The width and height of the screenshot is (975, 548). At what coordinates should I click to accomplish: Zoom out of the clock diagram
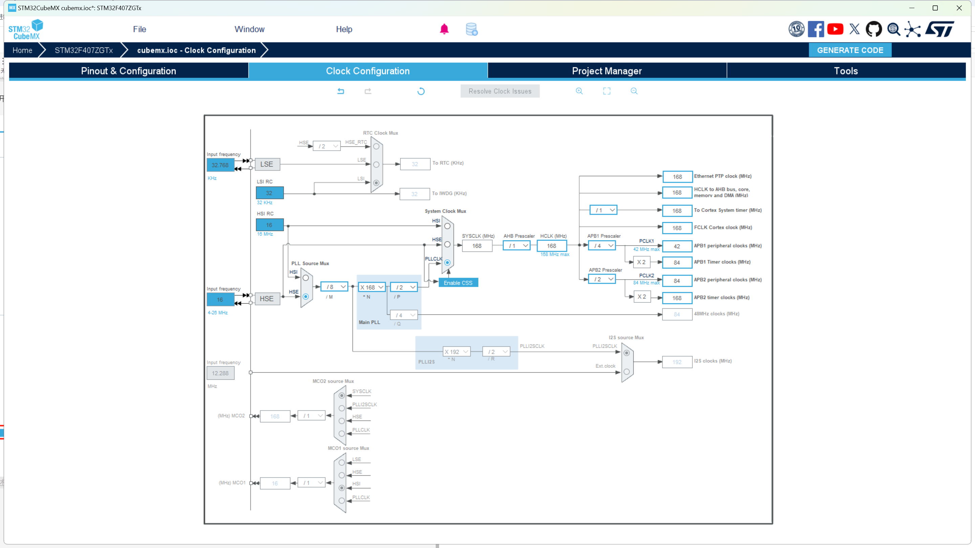(634, 91)
